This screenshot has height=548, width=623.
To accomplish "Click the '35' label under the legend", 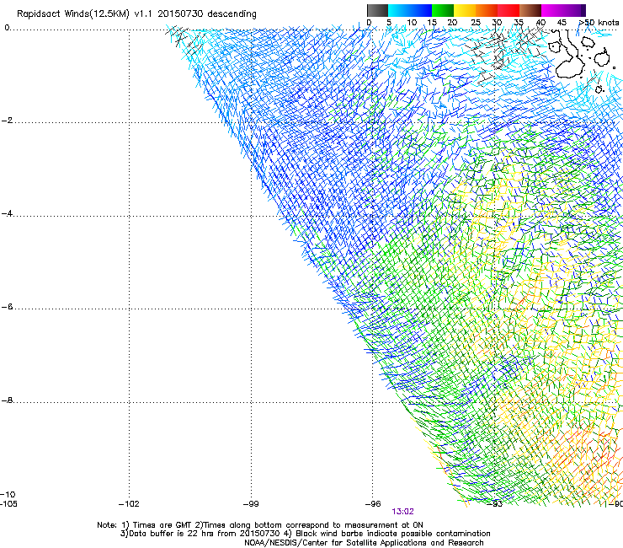I will coord(519,23).
